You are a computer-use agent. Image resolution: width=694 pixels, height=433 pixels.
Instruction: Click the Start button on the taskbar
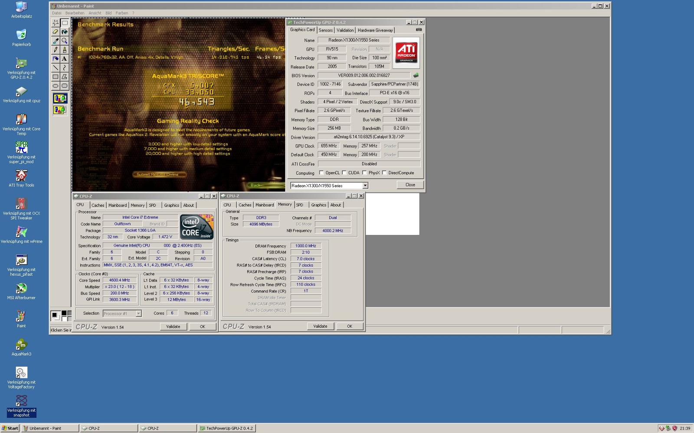coord(10,428)
